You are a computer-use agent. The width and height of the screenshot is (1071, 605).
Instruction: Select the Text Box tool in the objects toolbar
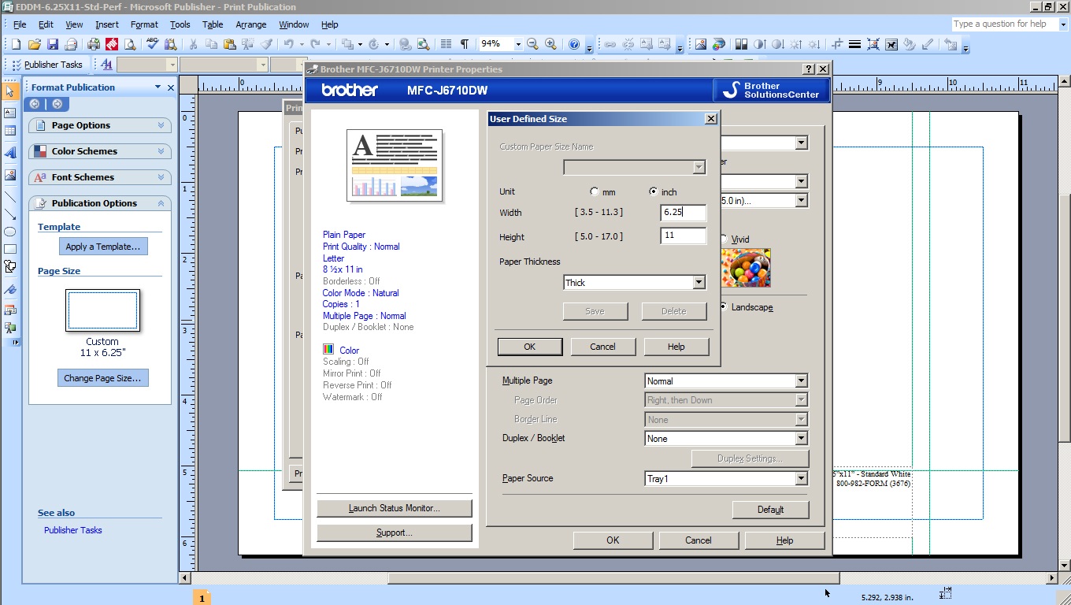coord(10,113)
